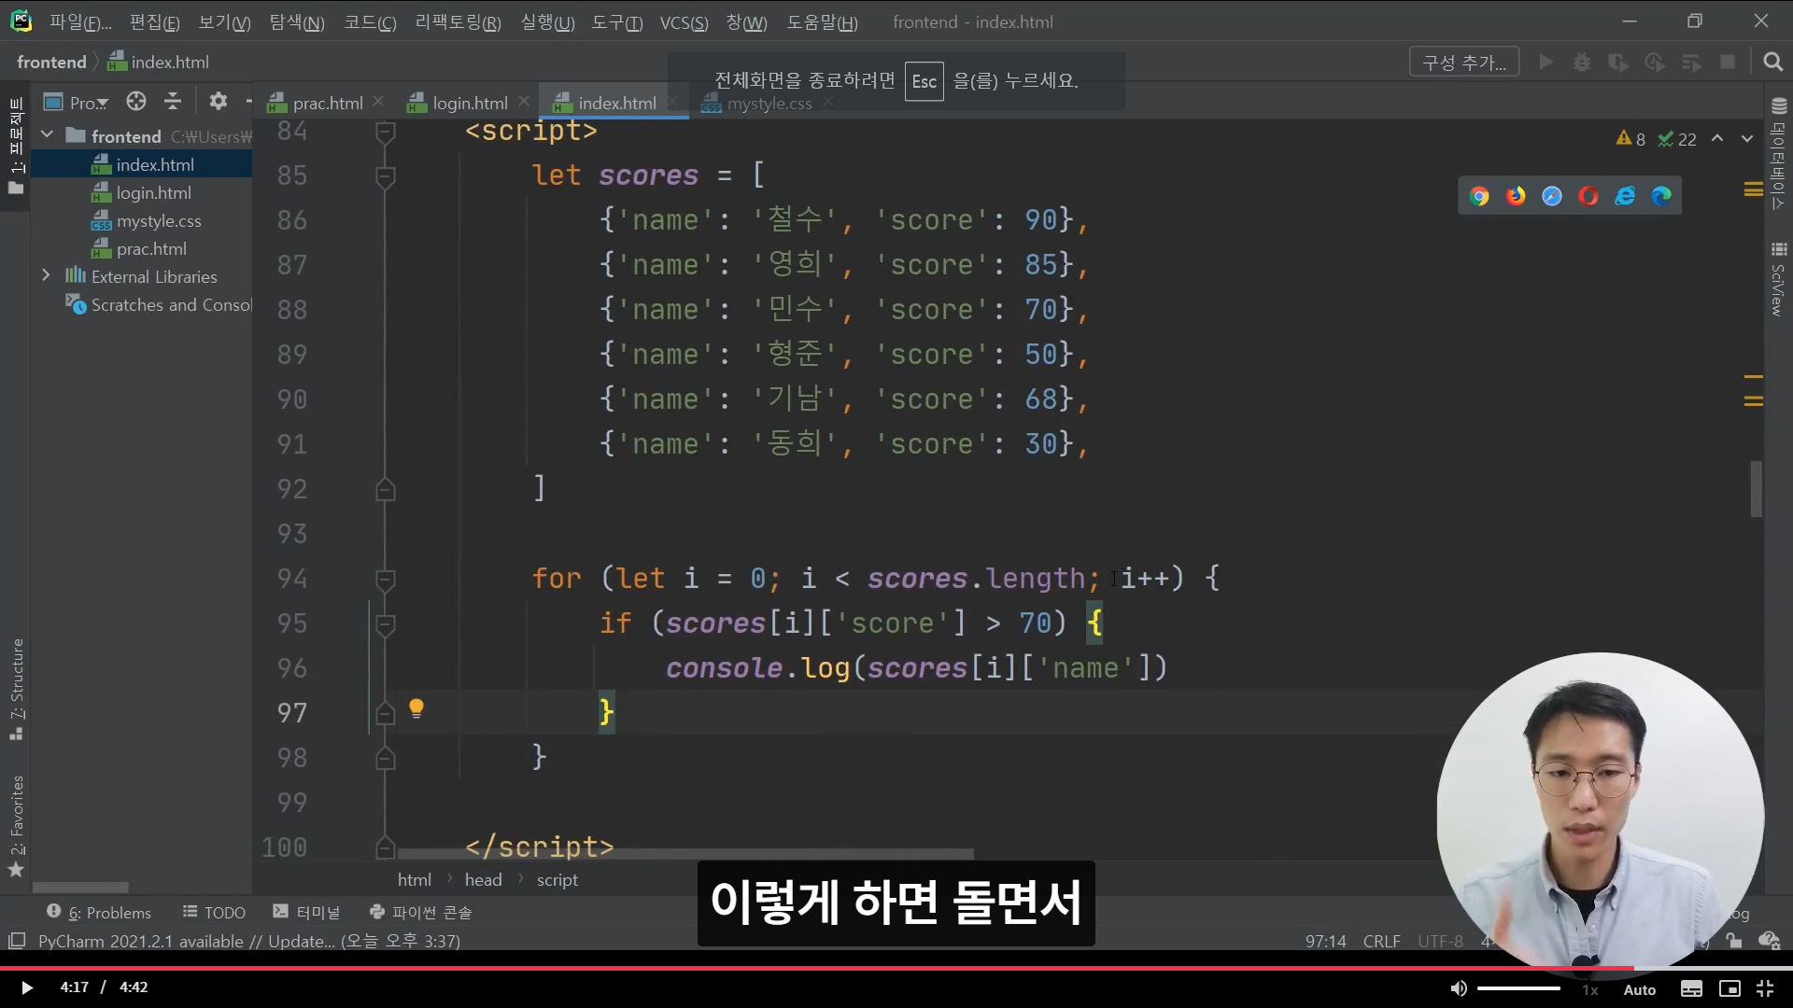This screenshot has width=1793, height=1008.
Task: Go to next highlighted error arrow
Action: click(1747, 138)
